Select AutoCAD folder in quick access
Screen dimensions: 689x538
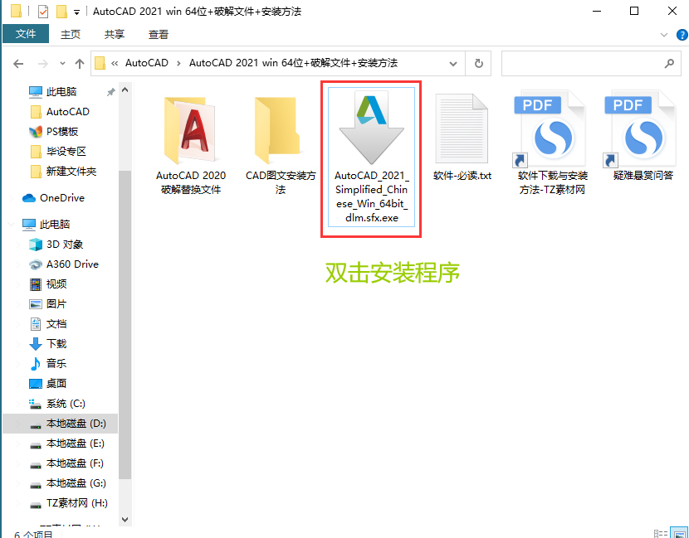68,111
